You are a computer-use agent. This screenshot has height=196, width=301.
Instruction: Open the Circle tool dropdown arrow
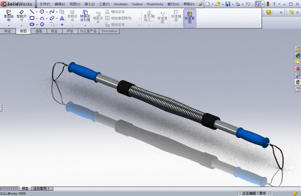[x=47, y=12]
